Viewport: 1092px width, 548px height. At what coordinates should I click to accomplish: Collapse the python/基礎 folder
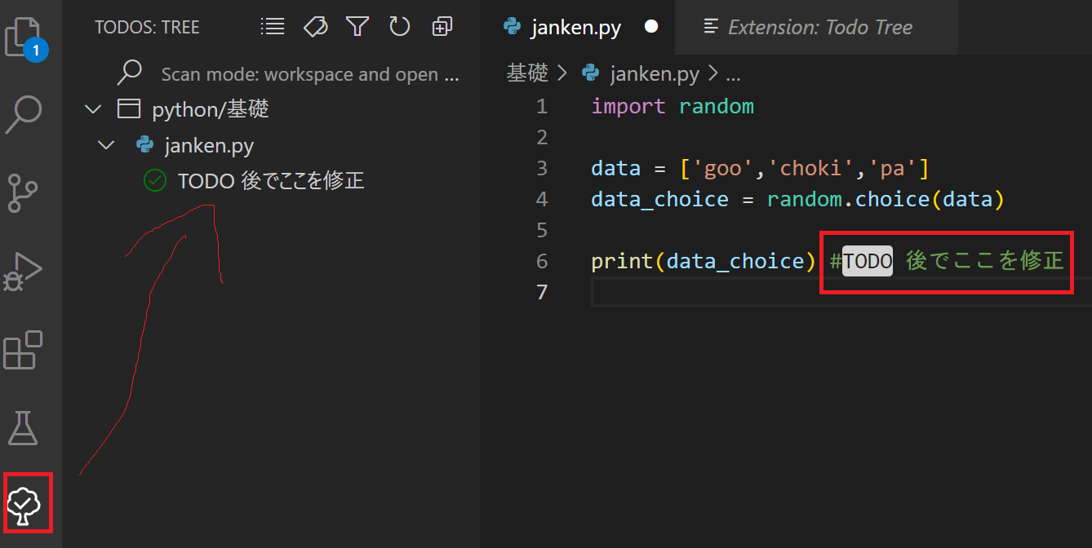point(92,108)
